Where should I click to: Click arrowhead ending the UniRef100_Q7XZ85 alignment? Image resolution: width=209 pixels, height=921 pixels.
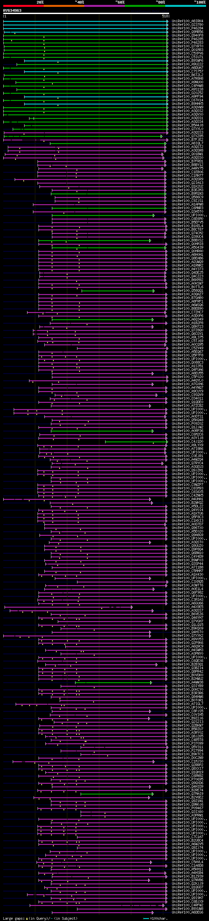point(161,136)
